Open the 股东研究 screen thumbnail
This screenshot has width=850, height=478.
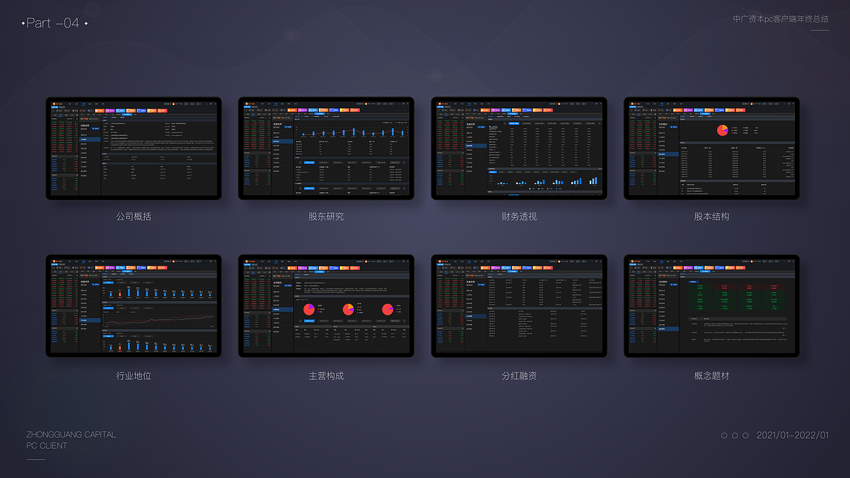326,148
